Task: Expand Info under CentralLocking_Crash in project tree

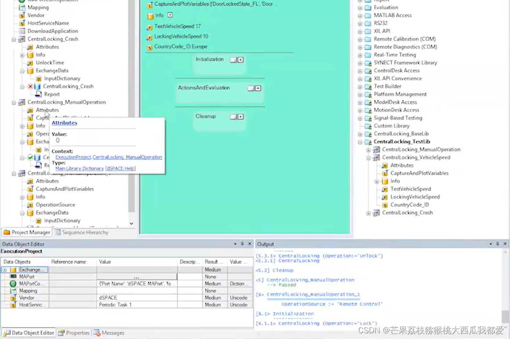Action: [x=22, y=55]
